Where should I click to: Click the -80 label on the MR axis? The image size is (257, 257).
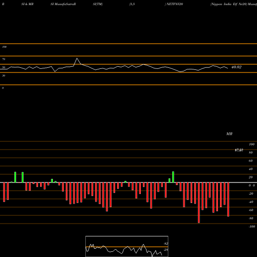(251, 218)
